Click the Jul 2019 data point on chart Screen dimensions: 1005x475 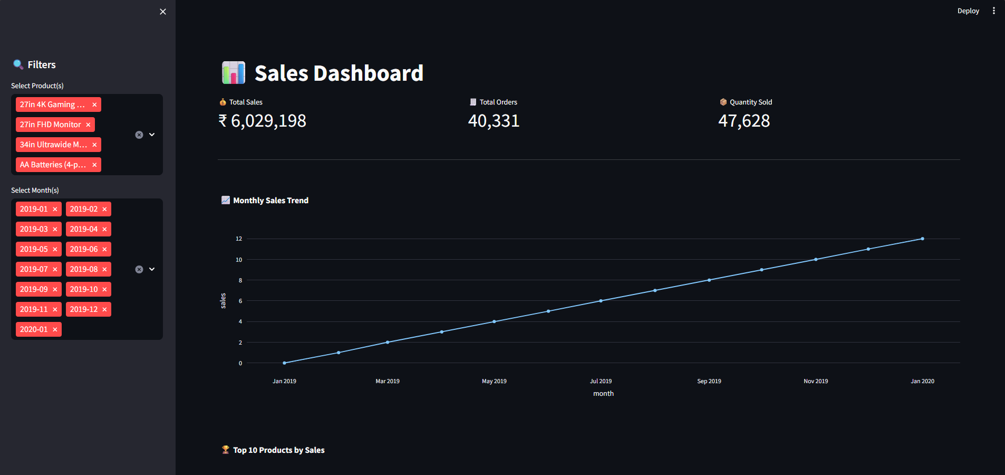[x=601, y=301]
